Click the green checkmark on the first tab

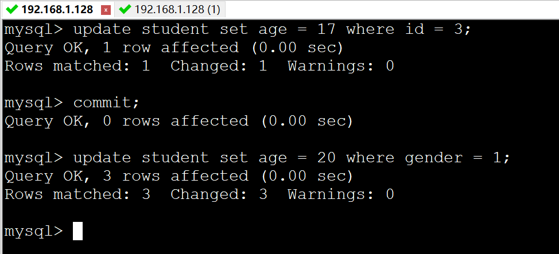point(11,10)
